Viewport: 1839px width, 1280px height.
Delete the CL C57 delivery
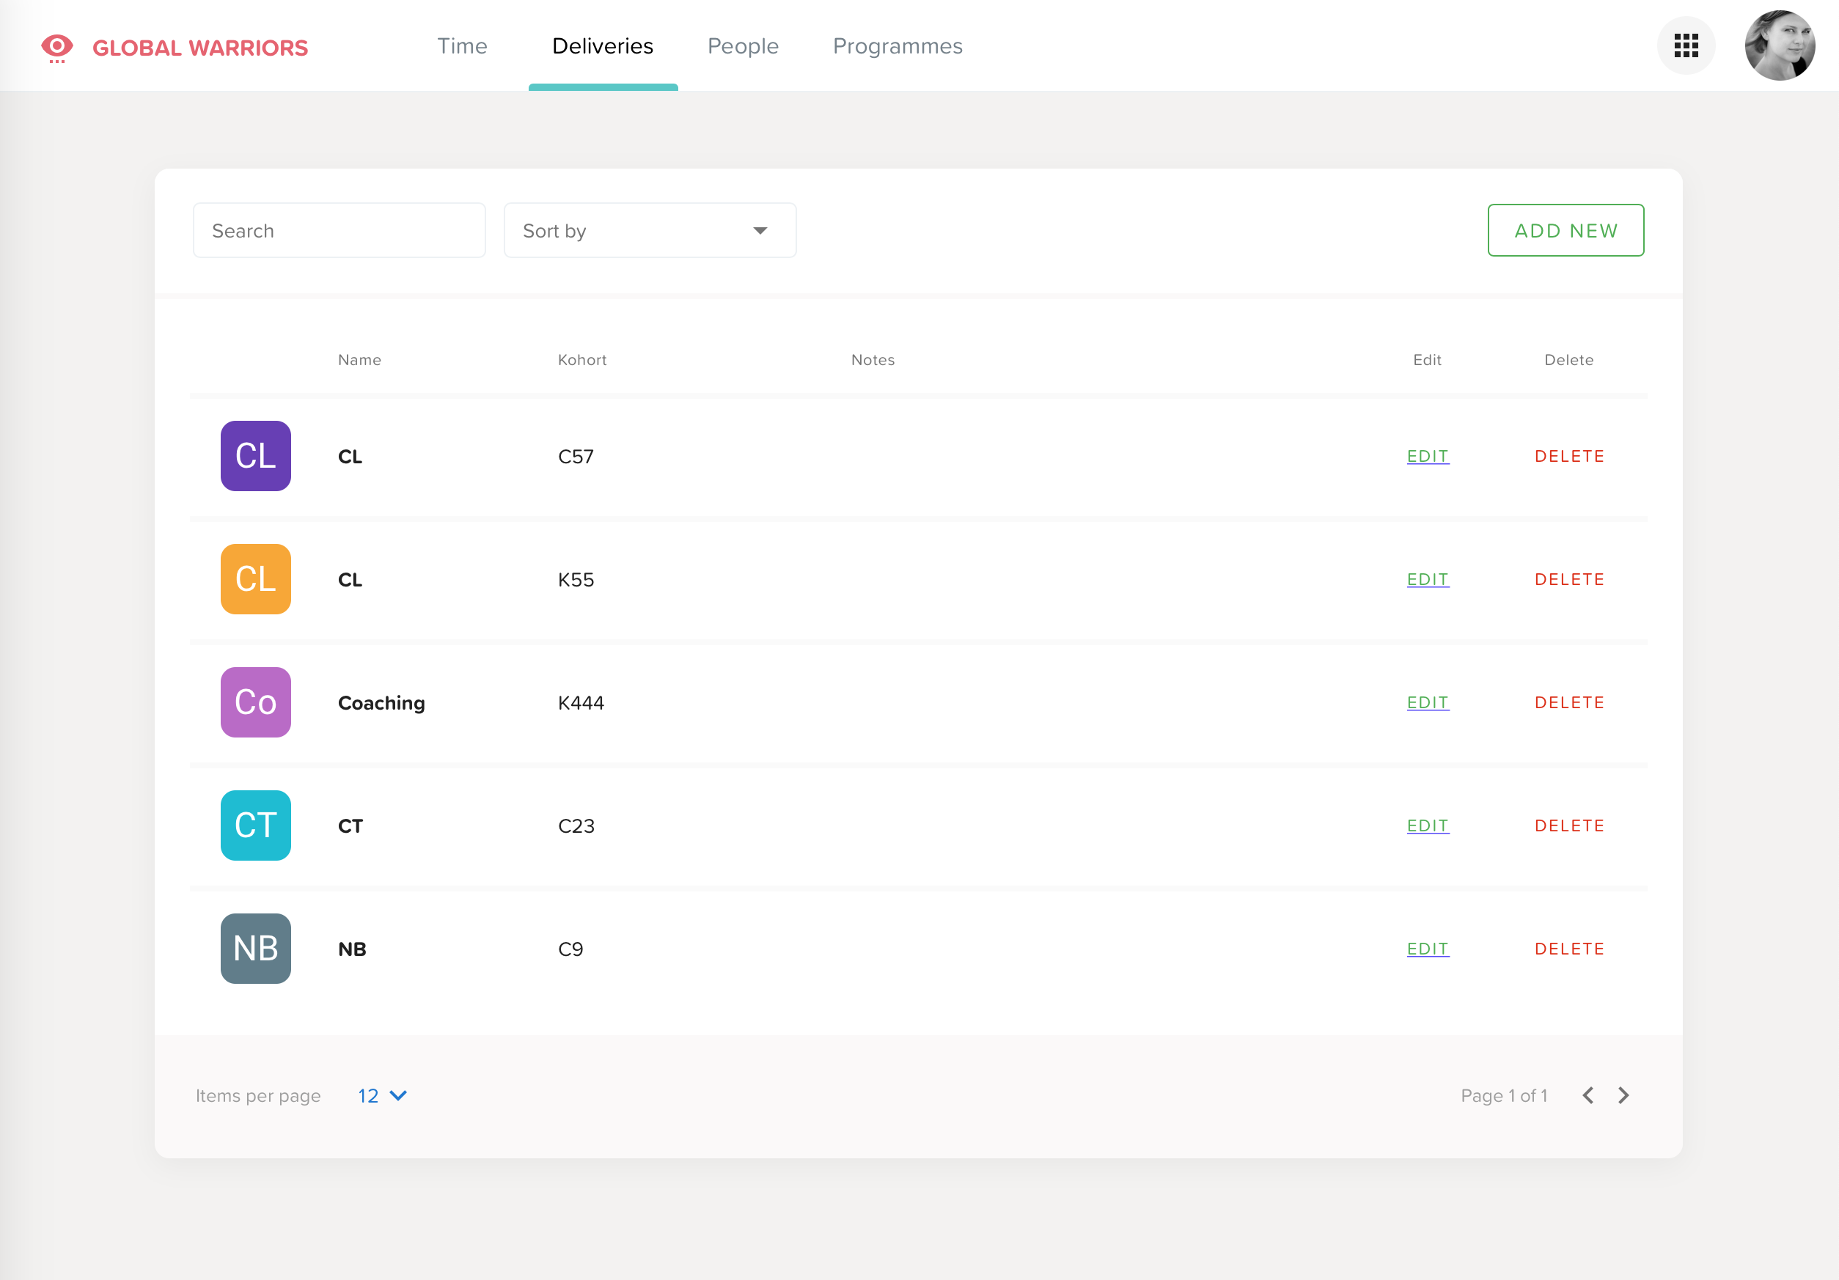1569,456
